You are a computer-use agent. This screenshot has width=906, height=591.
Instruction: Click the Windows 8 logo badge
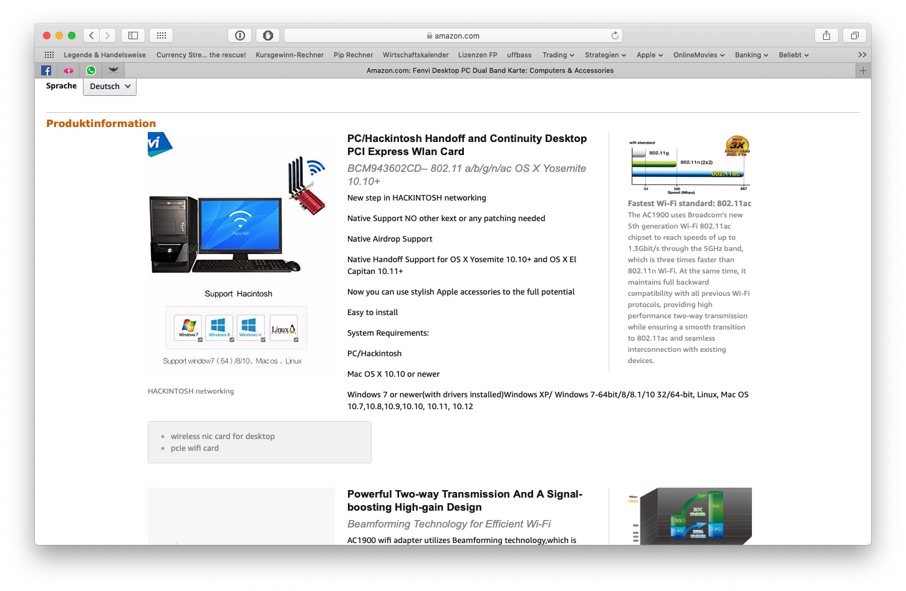(219, 328)
